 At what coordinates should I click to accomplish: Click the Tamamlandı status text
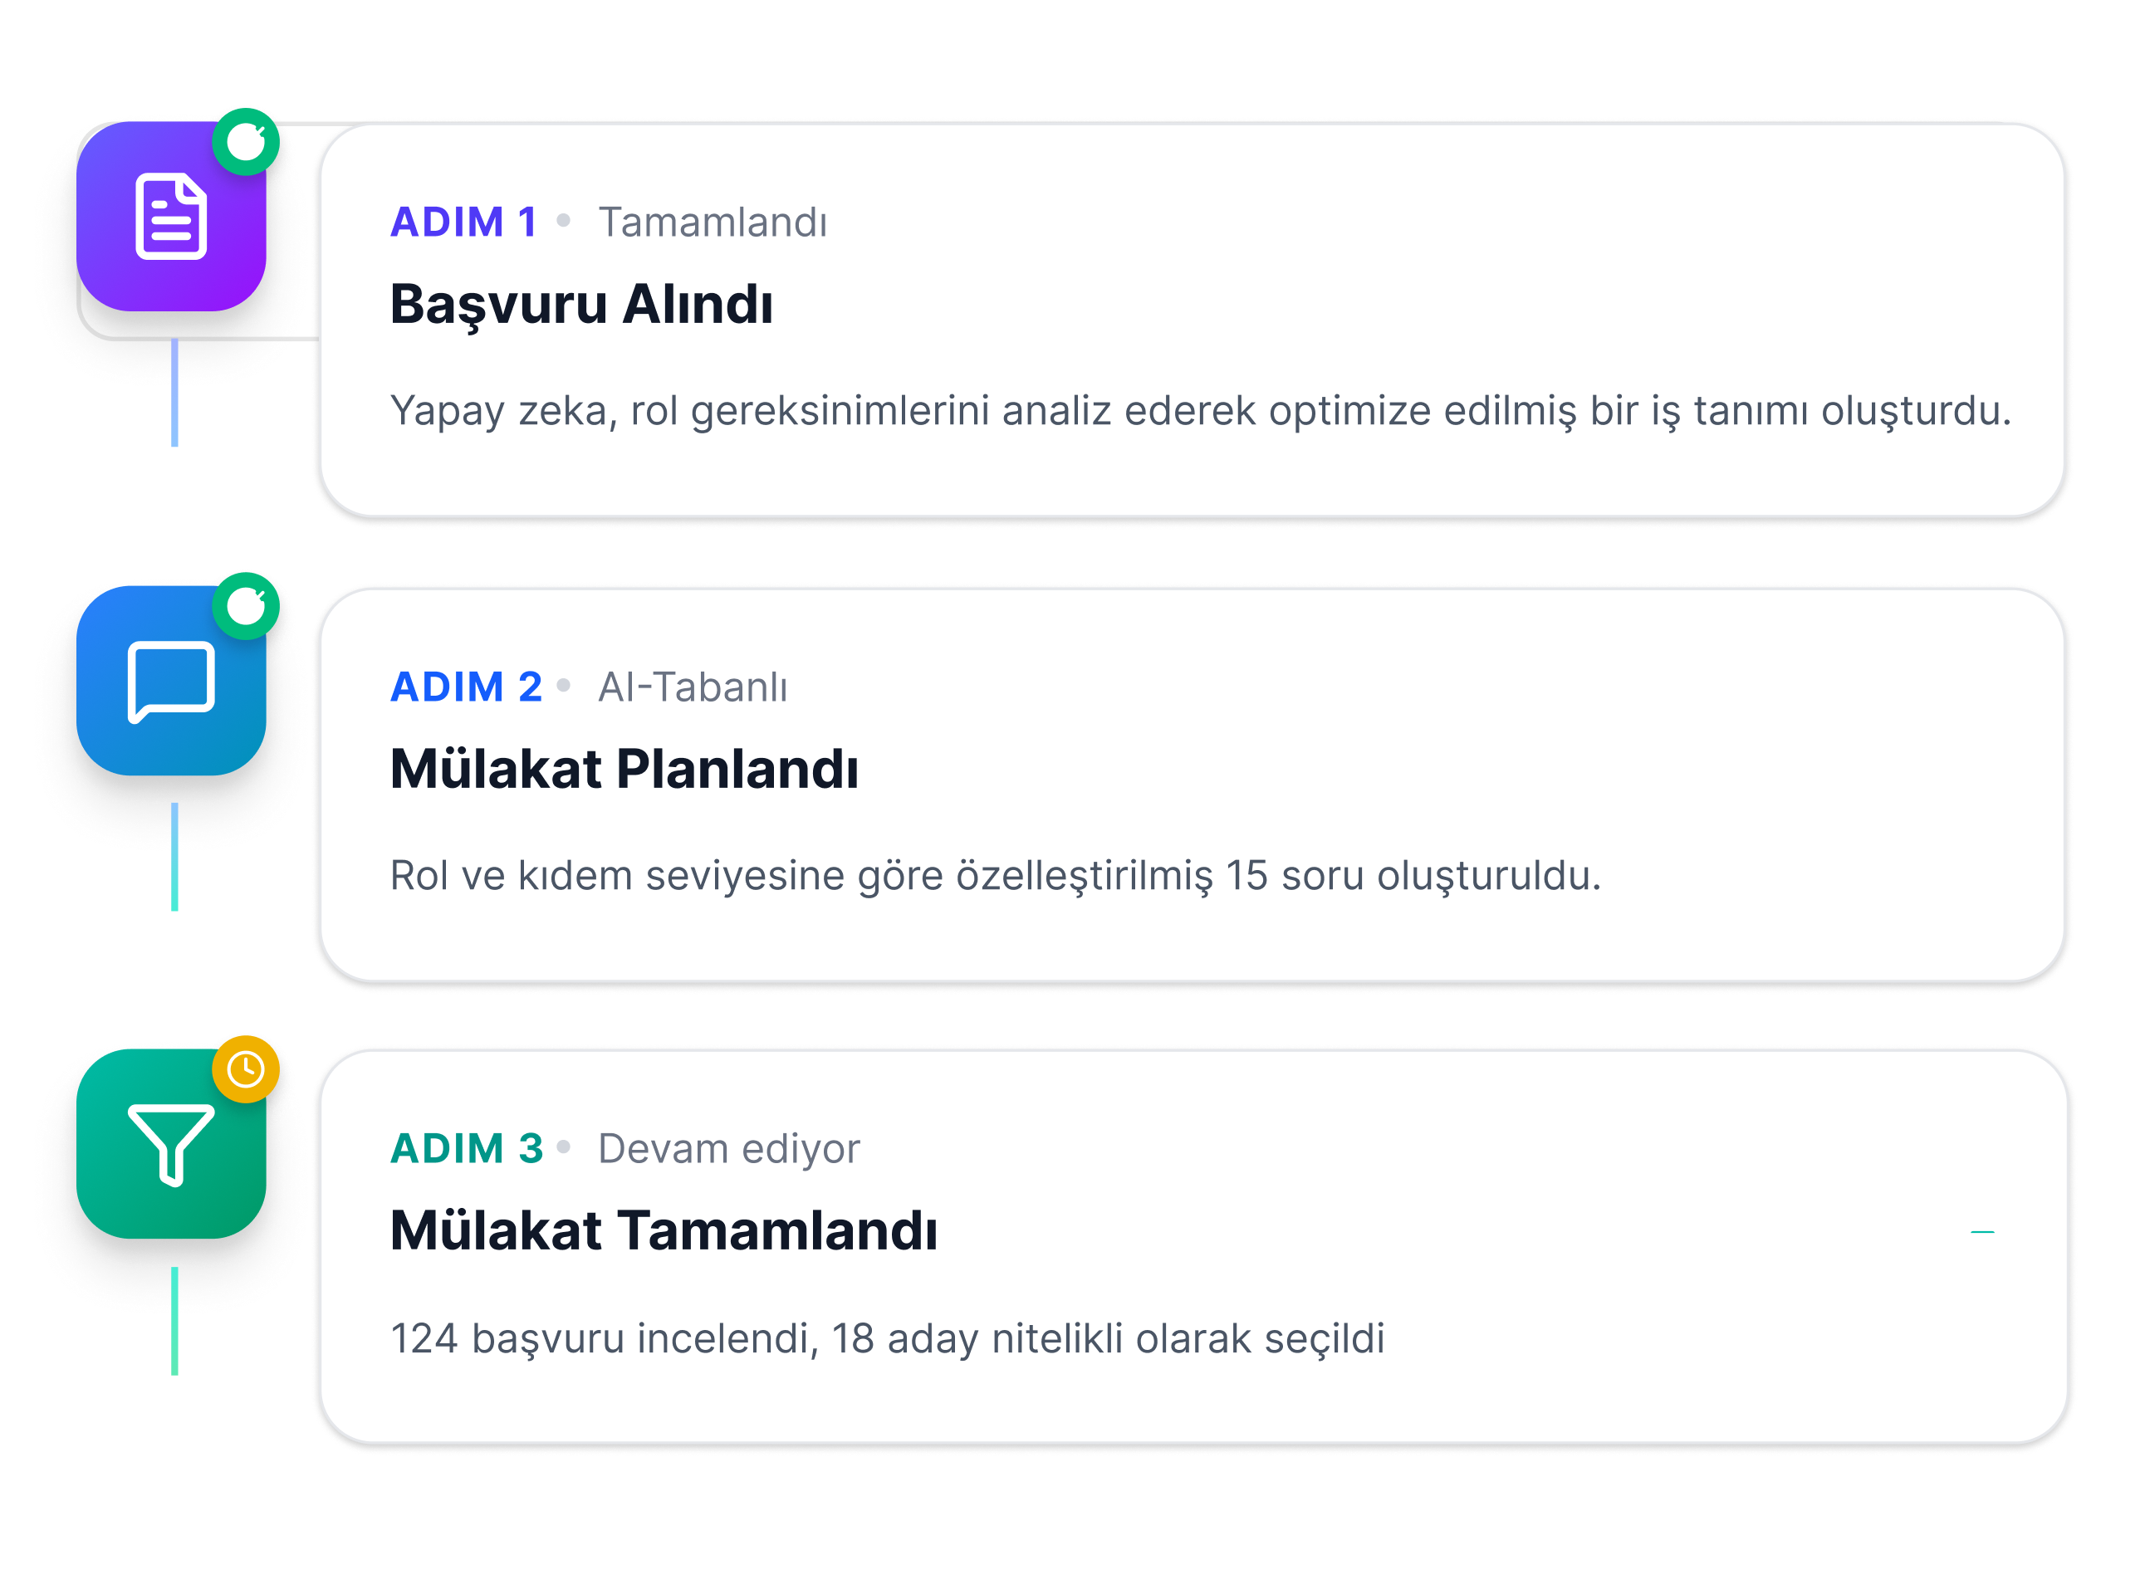(x=713, y=222)
